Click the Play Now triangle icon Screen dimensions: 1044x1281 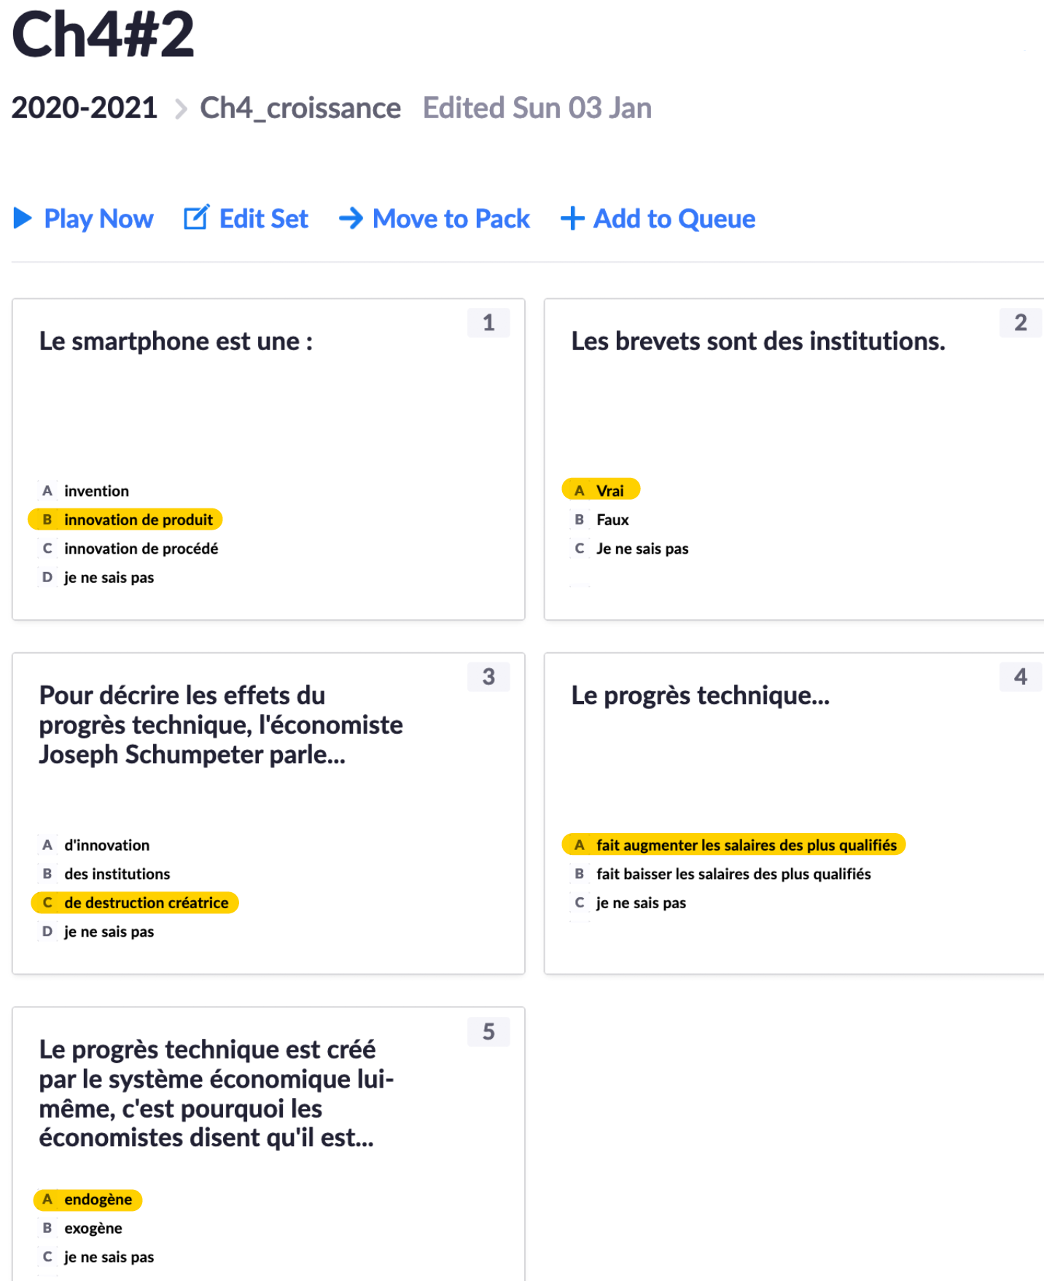pyautogui.click(x=23, y=218)
